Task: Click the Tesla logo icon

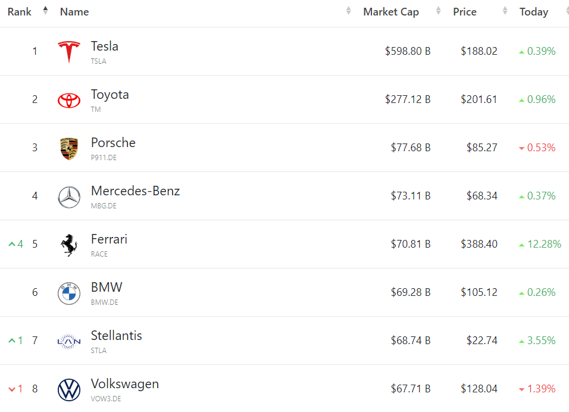Action: coord(69,52)
